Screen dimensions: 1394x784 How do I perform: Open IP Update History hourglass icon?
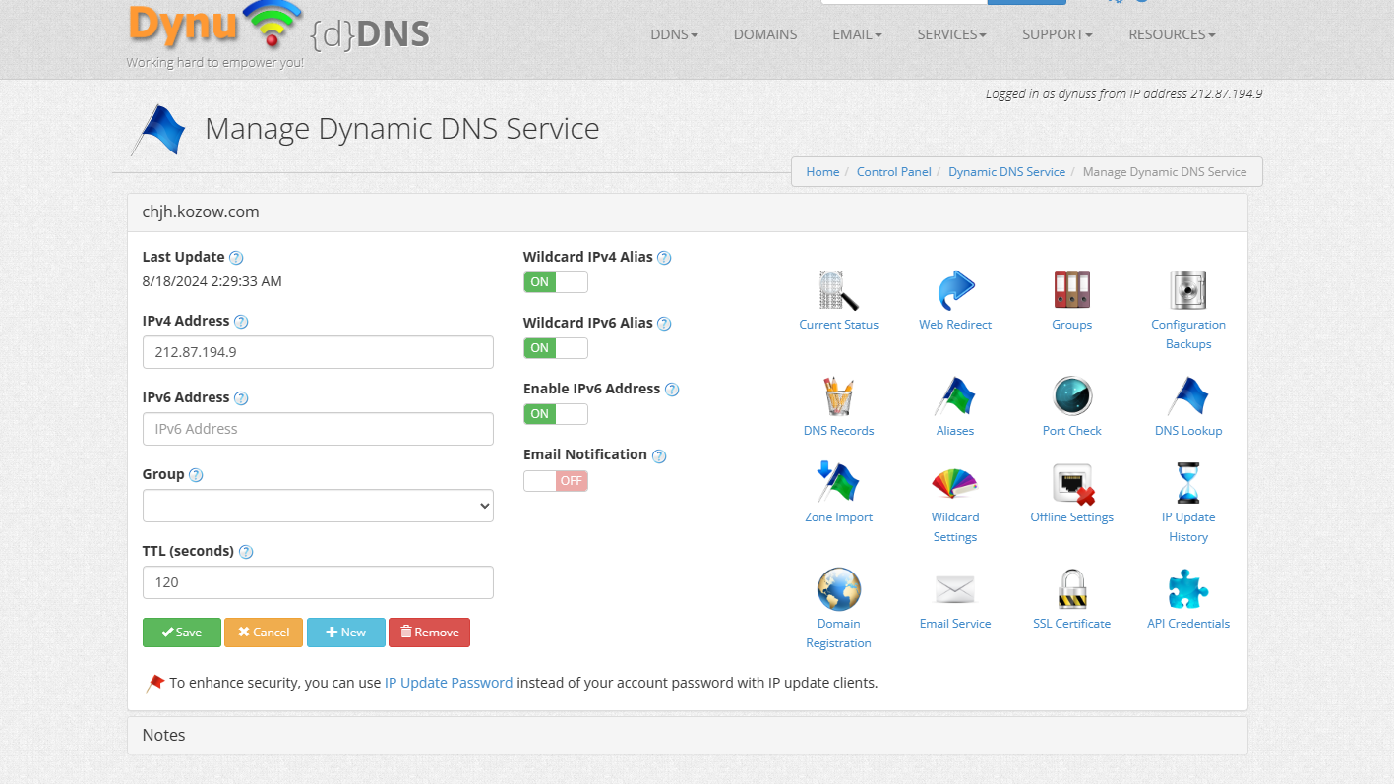[x=1187, y=483]
